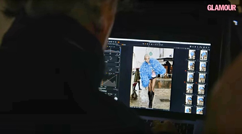Toggle the orange viewer mode button

[122, 45]
